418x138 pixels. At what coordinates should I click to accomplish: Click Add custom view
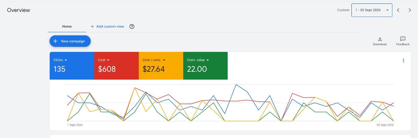(x=110, y=27)
